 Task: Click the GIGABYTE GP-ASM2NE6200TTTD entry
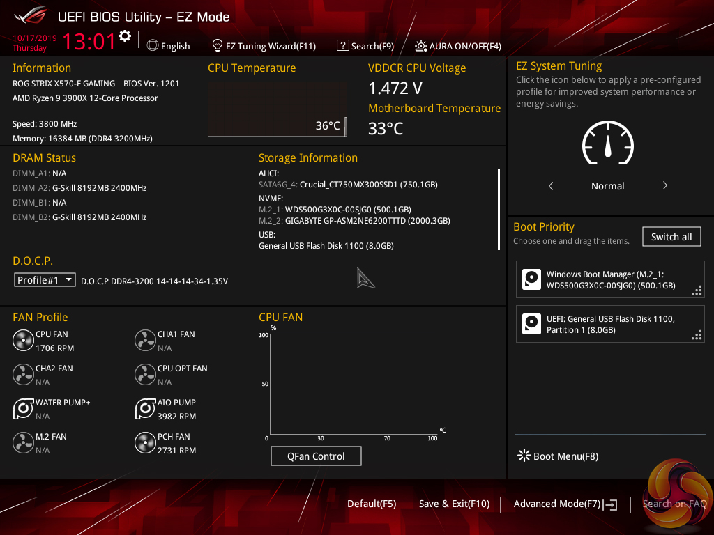point(354,221)
